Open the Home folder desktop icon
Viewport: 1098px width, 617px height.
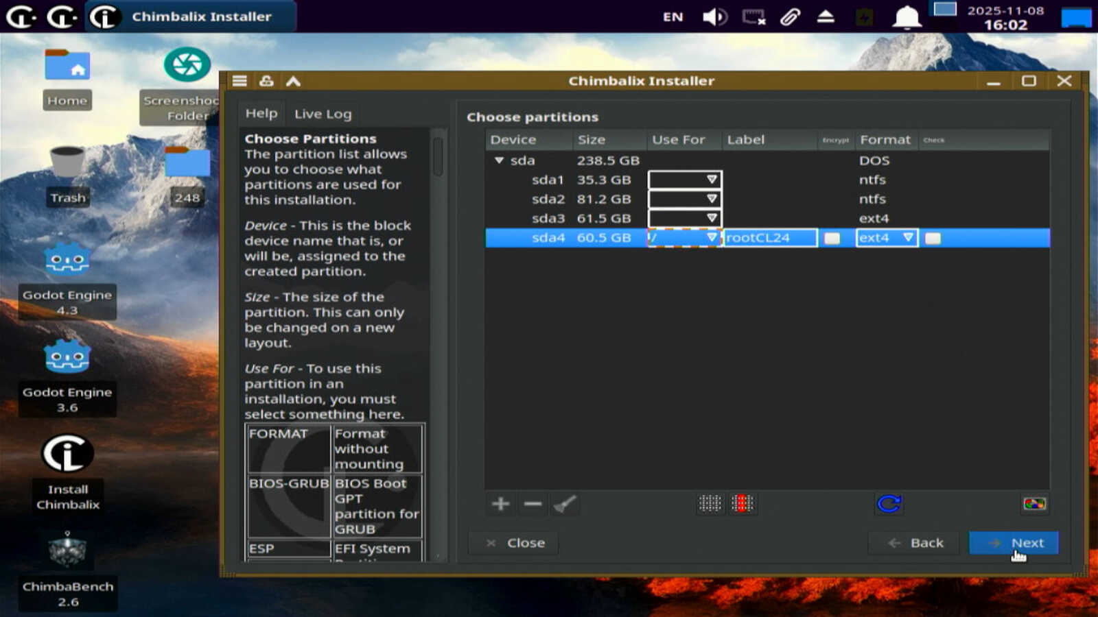(x=67, y=79)
